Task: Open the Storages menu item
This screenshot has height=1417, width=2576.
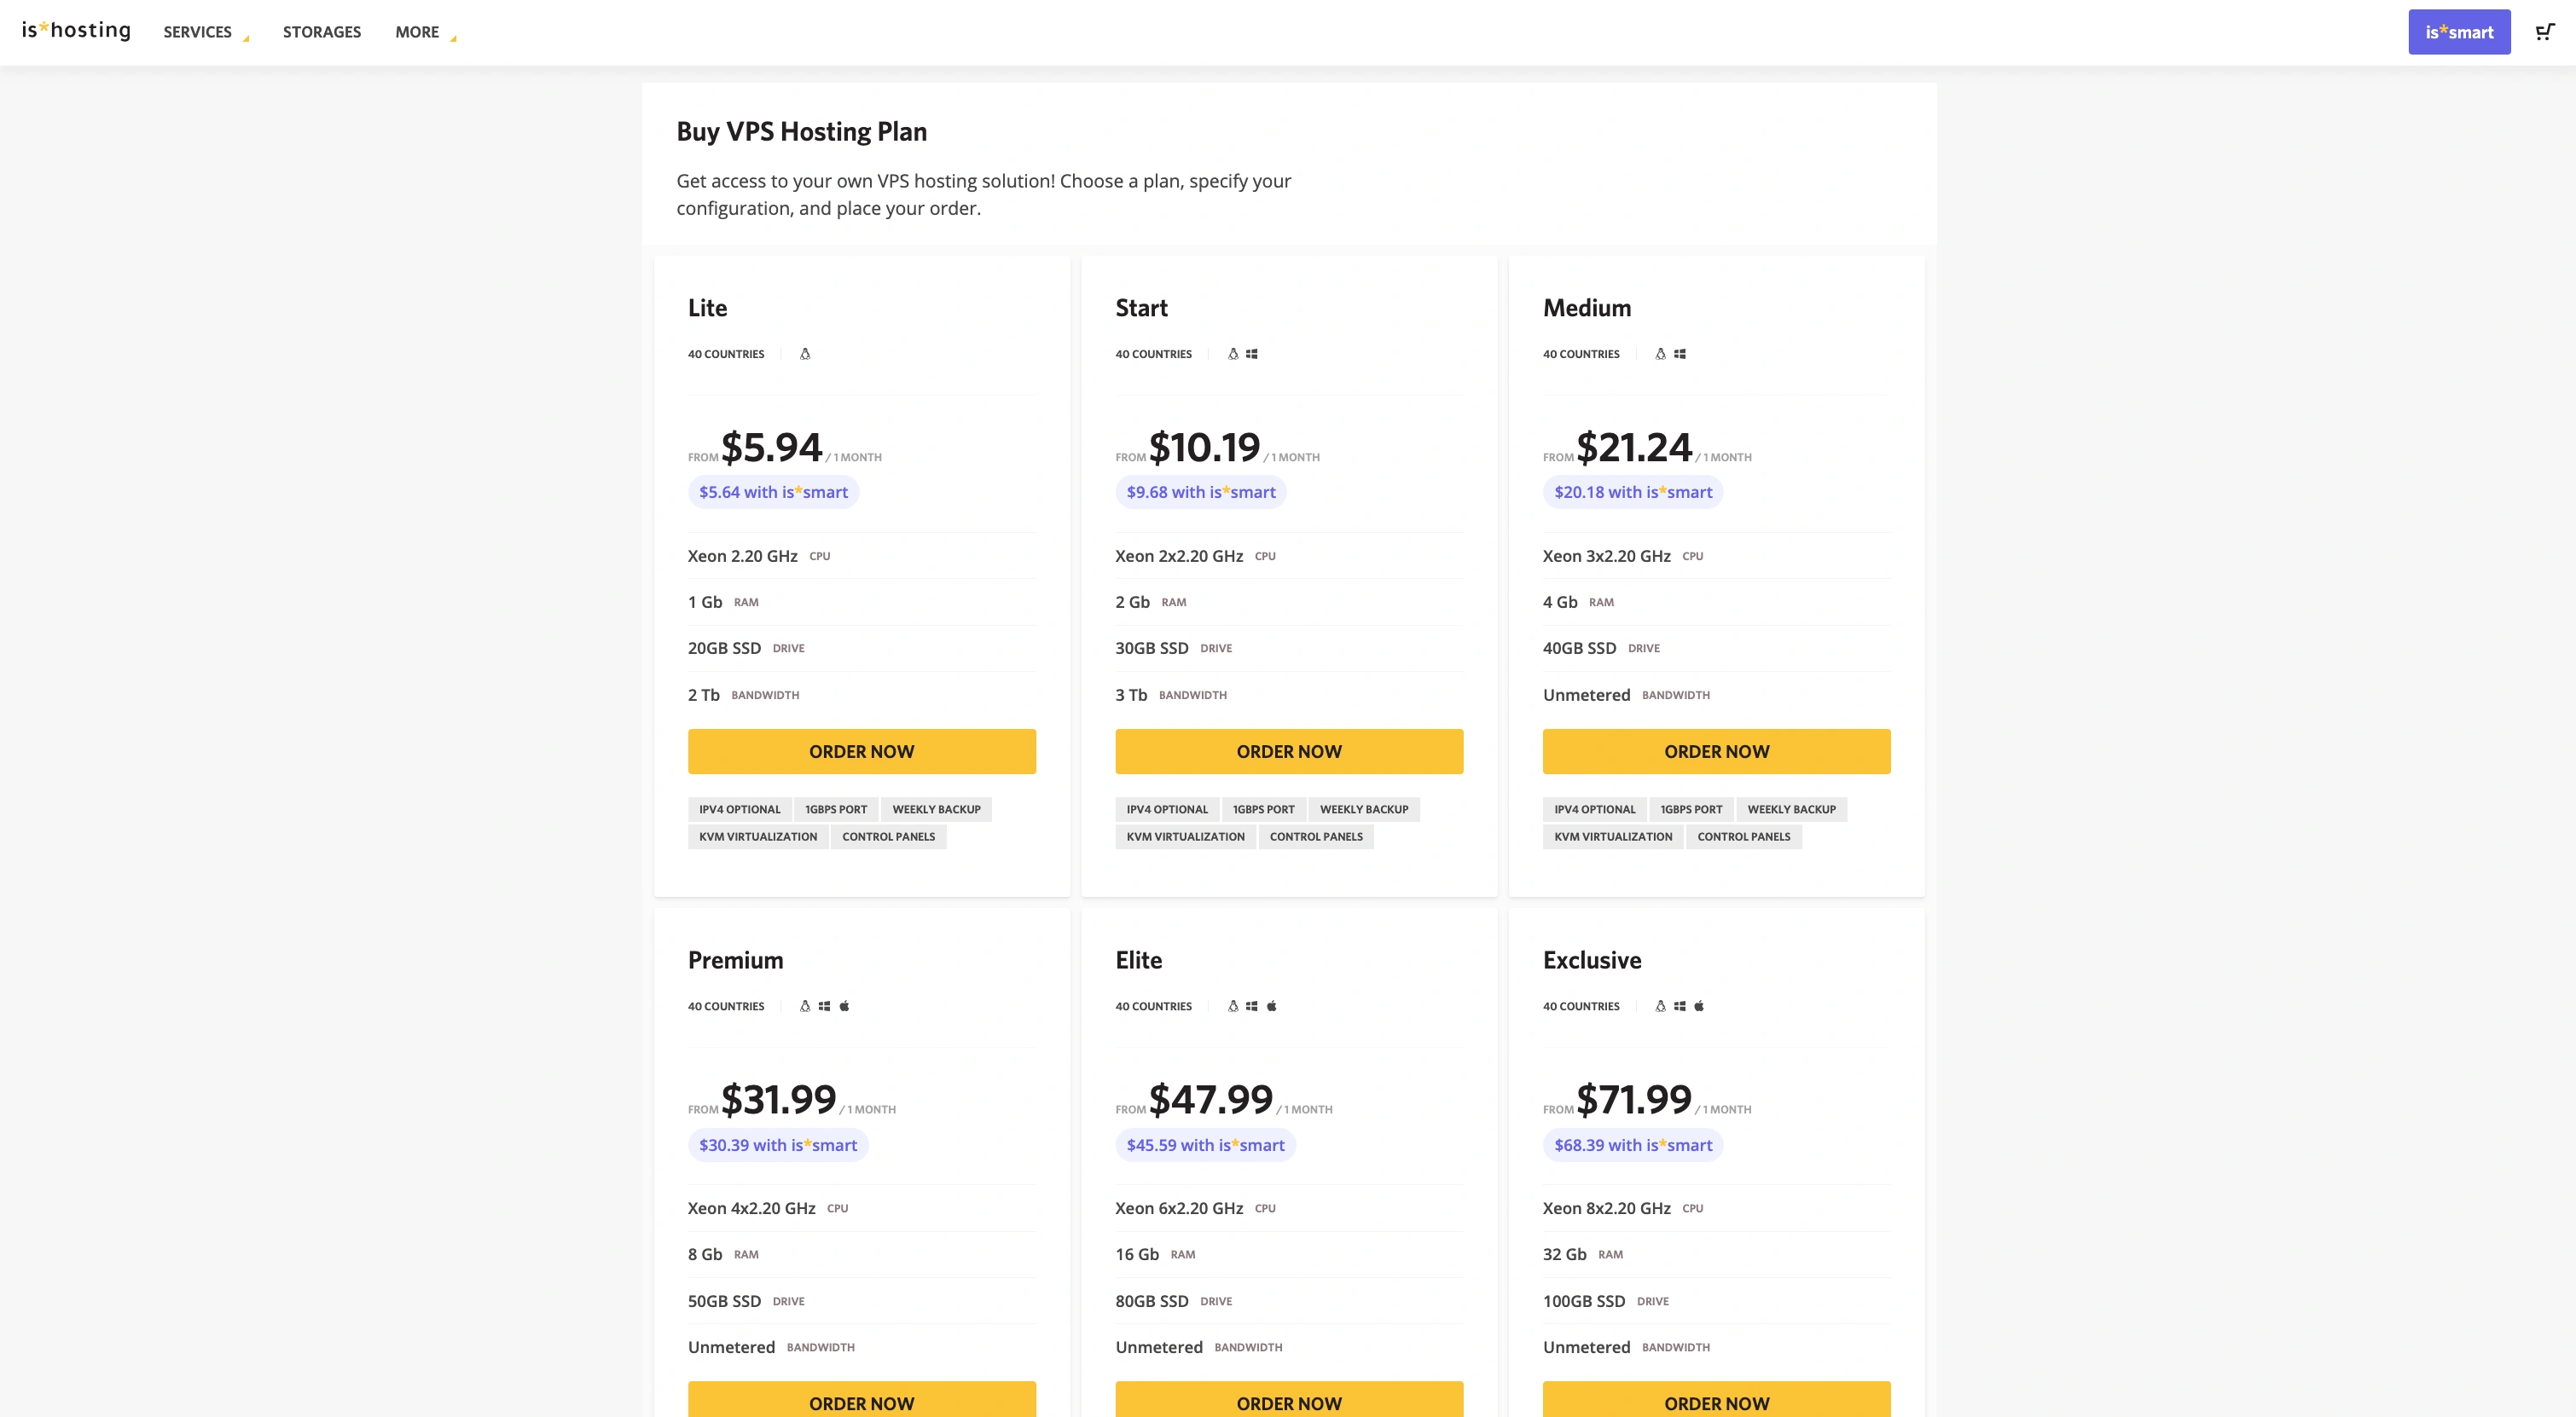Action: (321, 32)
